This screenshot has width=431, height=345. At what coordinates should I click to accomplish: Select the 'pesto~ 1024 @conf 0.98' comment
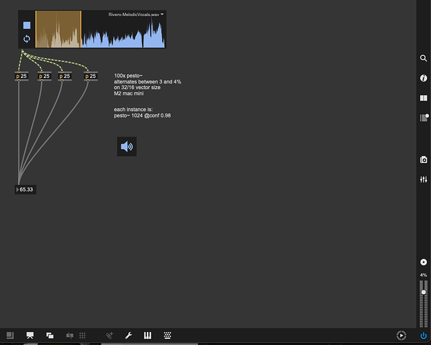tap(142, 115)
